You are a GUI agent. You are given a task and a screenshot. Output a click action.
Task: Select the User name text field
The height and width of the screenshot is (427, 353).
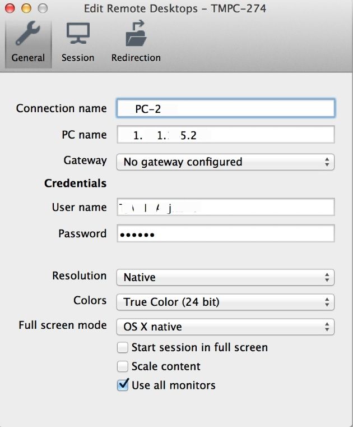point(226,207)
